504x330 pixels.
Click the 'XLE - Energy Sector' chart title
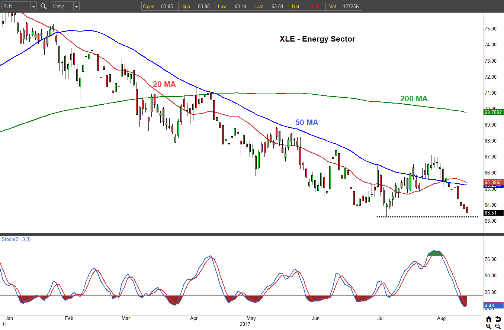[x=317, y=39]
